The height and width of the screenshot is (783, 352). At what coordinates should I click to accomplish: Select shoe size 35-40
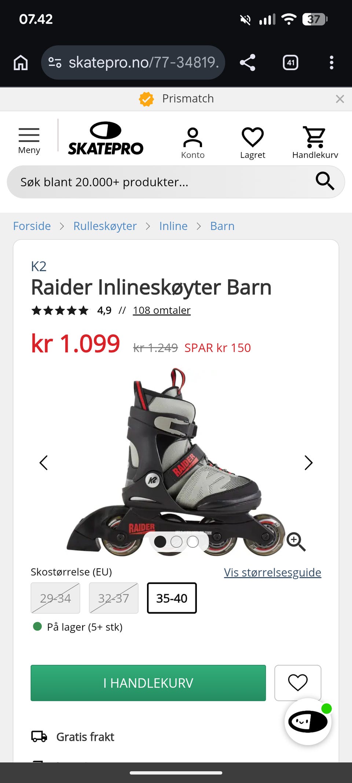(172, 598)
